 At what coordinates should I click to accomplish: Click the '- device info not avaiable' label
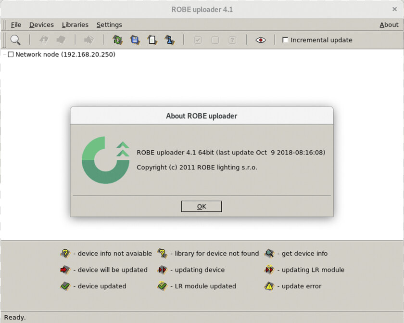click(x=113, y=253)
